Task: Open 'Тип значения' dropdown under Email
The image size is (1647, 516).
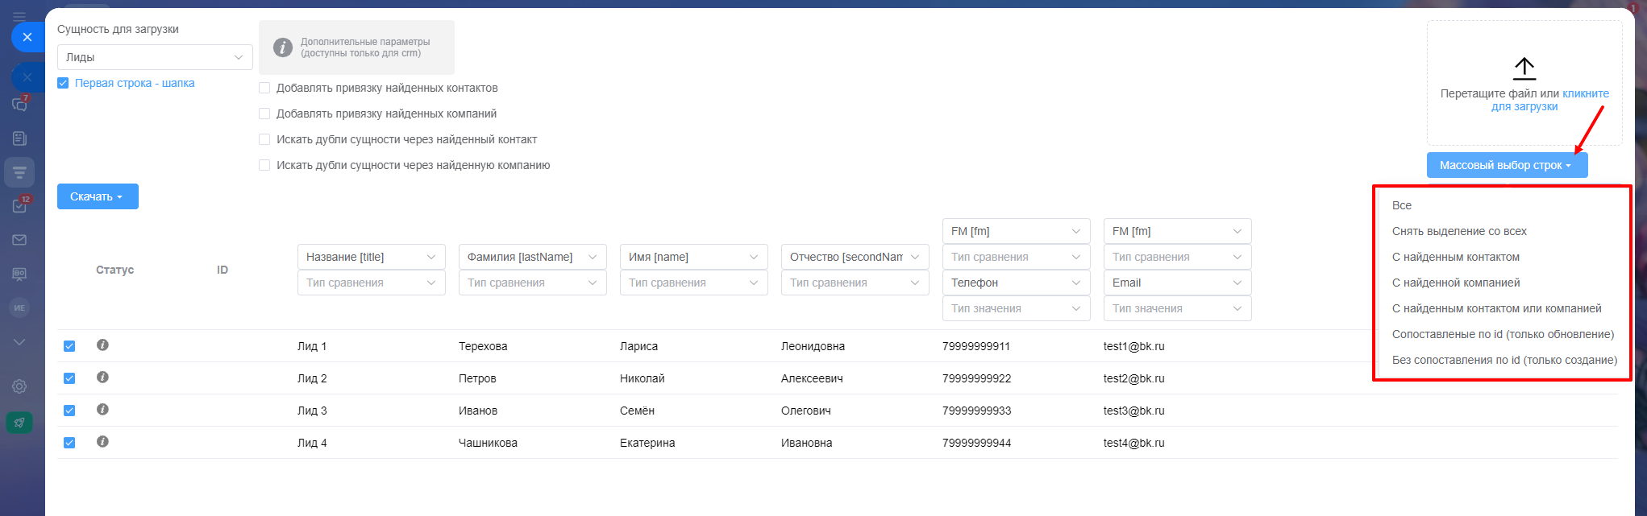Action: tap(1178, 308)
